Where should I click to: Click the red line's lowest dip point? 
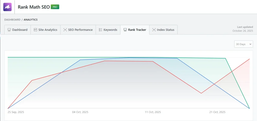tap(201, 93)
